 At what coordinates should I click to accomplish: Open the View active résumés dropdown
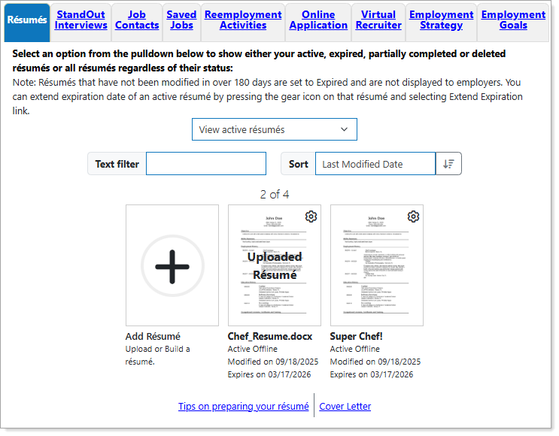click(274, 129)
